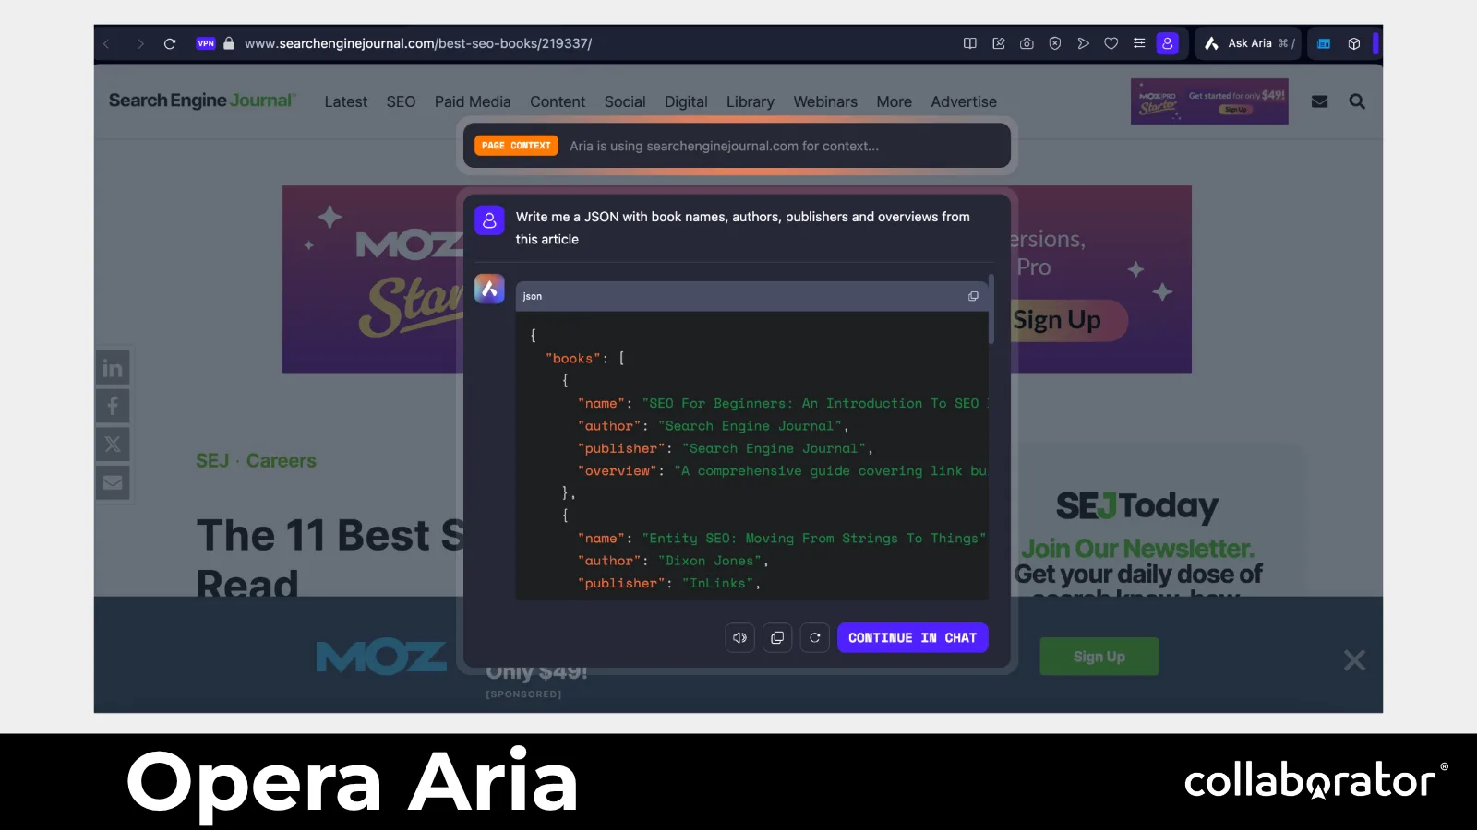
Task: Open the Webinars menu item
Action: (x=825, y=101)
